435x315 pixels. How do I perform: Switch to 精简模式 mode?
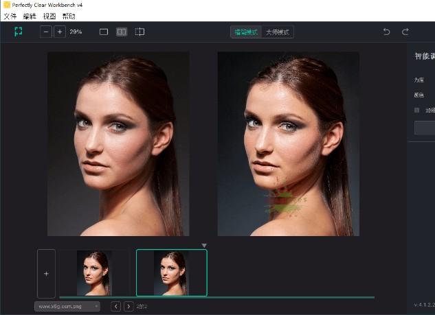247,32
